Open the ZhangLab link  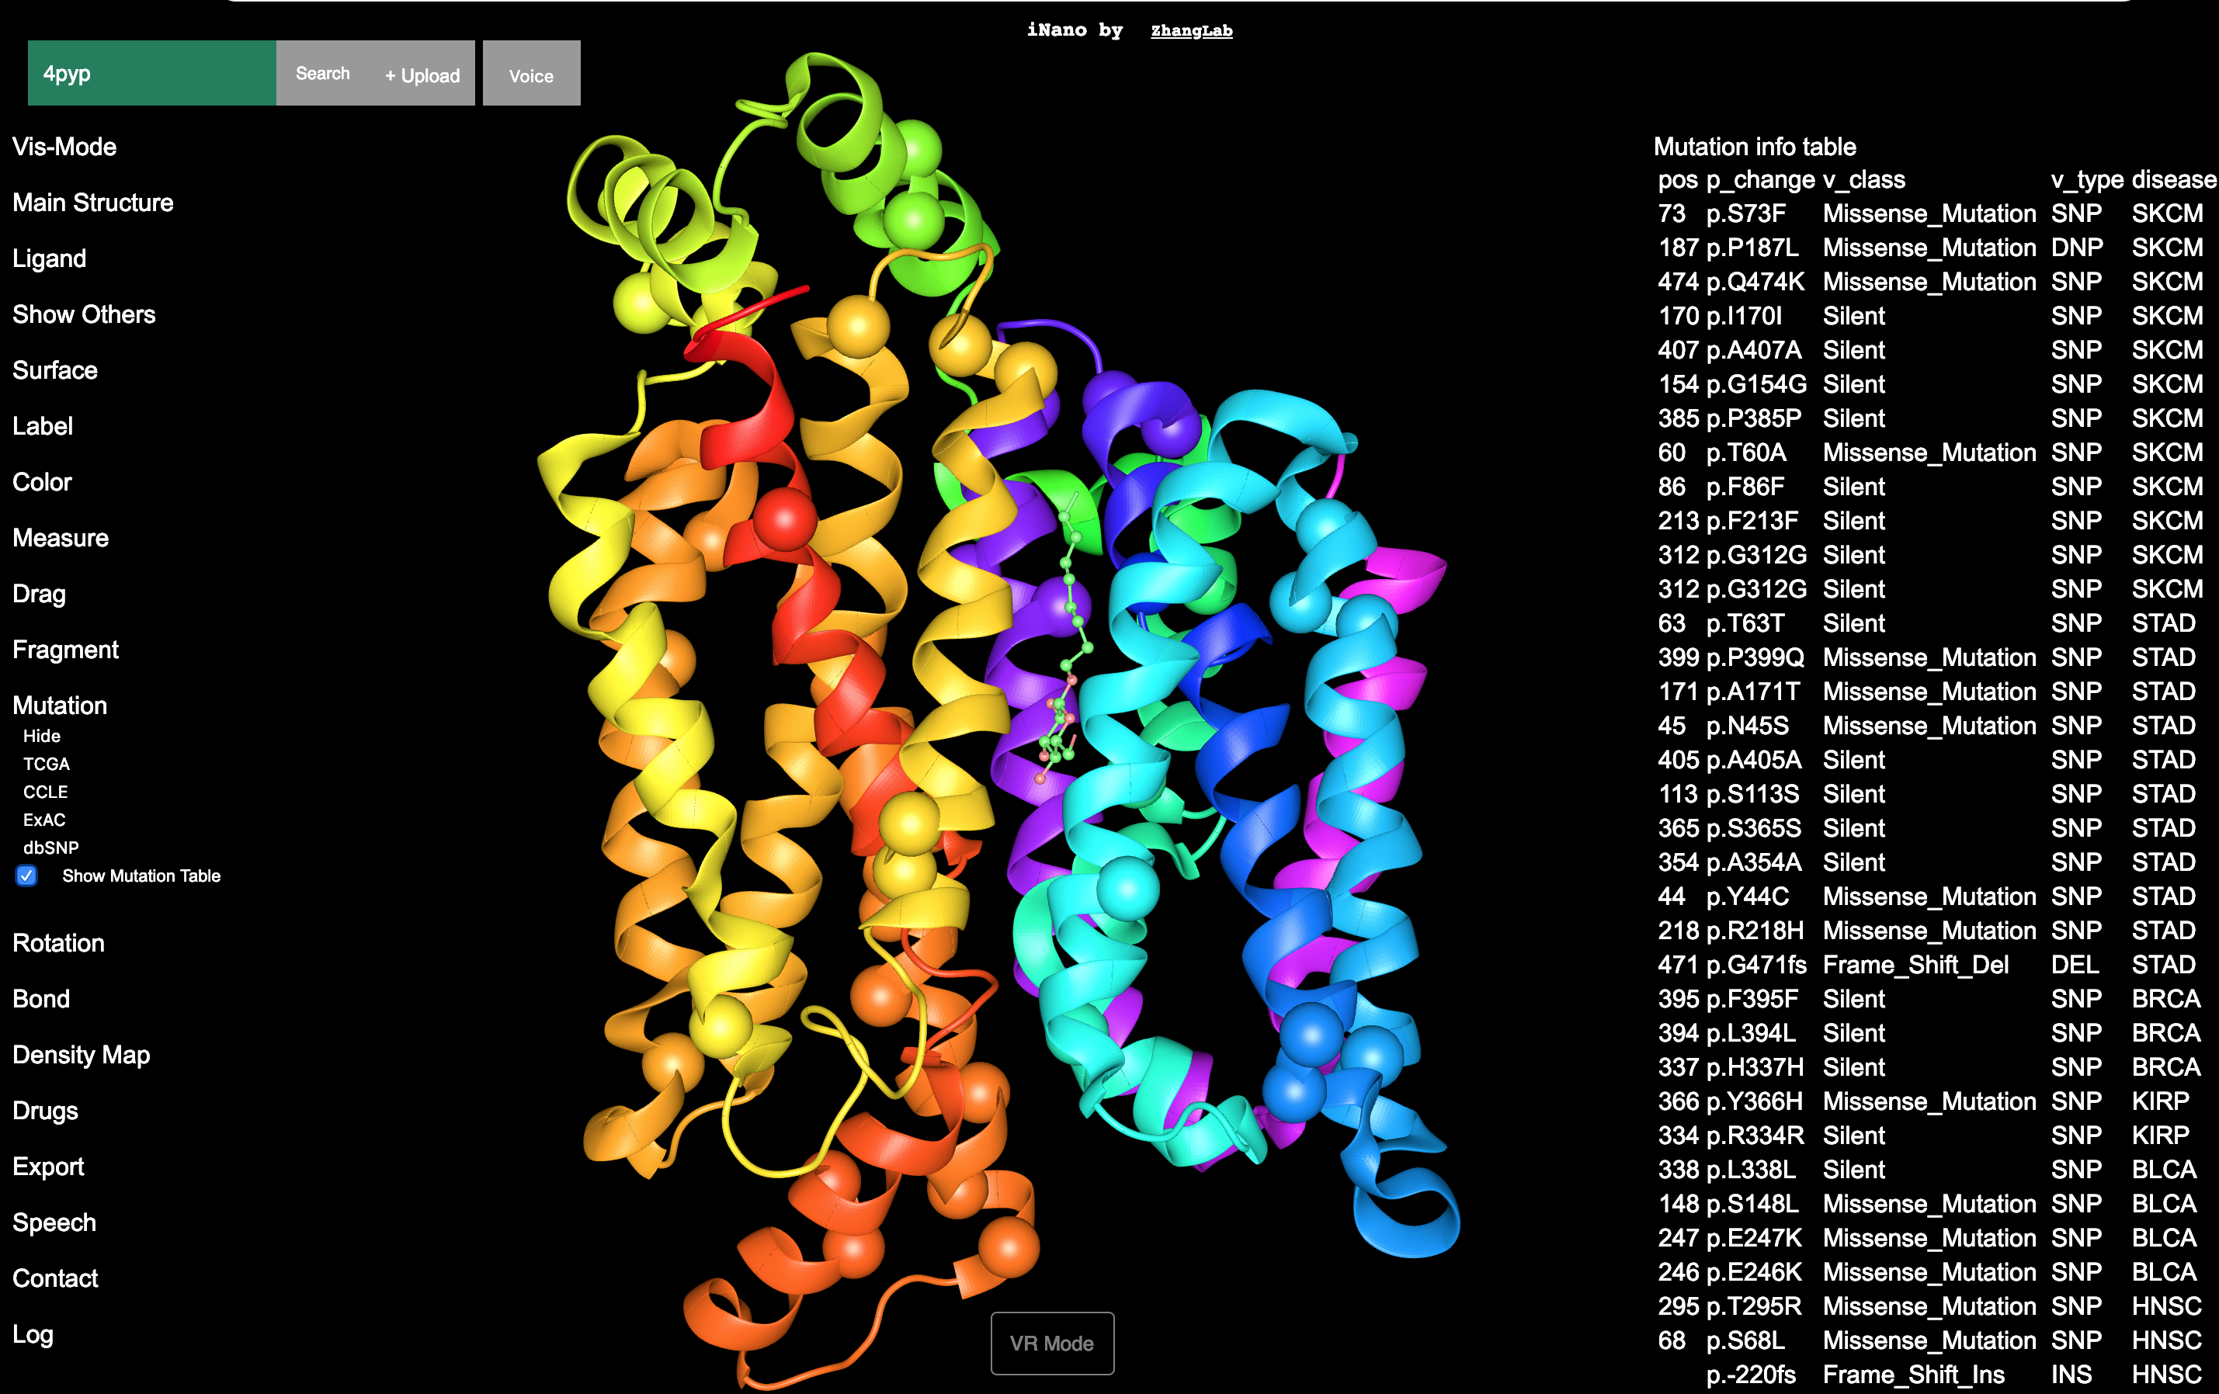point(1192,30)
